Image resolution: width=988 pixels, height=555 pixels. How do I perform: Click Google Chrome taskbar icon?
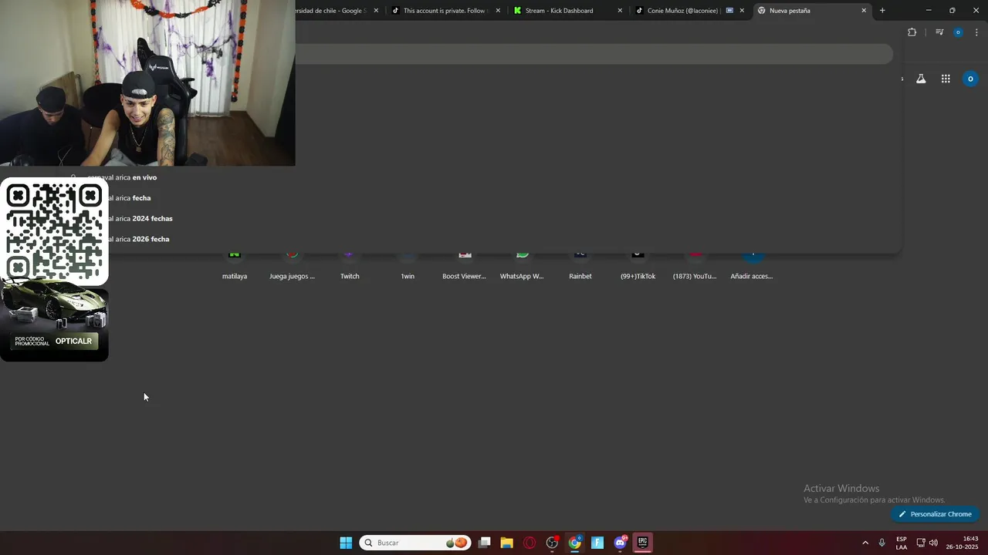tap(574, 543)
